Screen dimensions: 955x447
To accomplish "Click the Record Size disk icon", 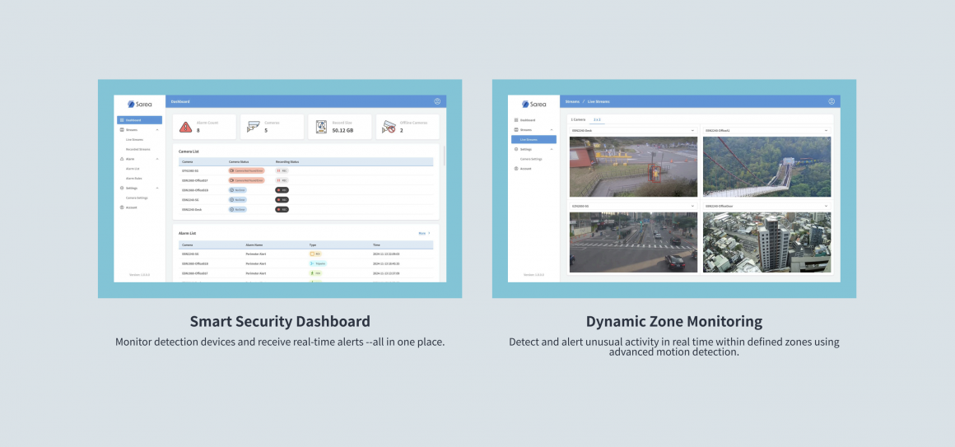I will (x=321, y=127).
